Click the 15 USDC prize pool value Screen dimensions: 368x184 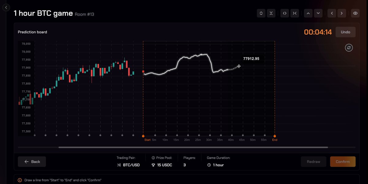[x=165, y=165]
